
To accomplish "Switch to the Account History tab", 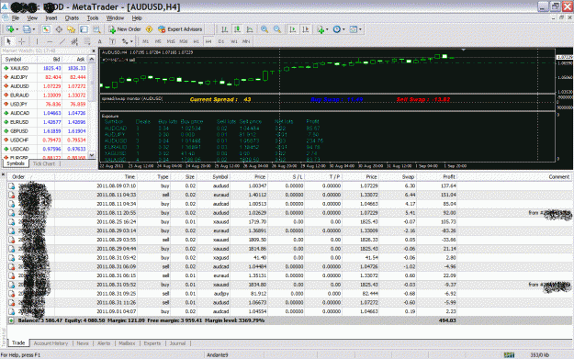I will click(x=51, y=343).
